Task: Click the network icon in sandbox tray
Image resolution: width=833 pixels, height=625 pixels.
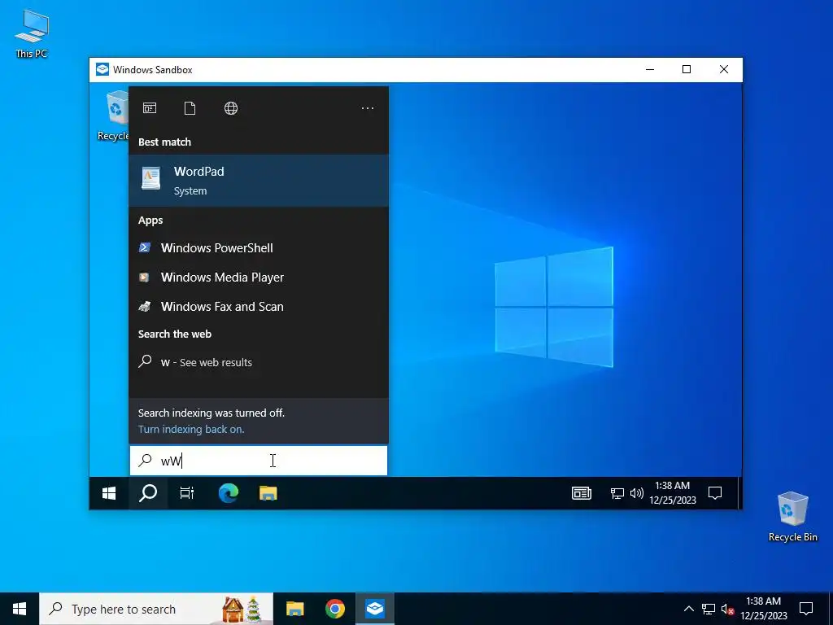Action: point(617,494)
